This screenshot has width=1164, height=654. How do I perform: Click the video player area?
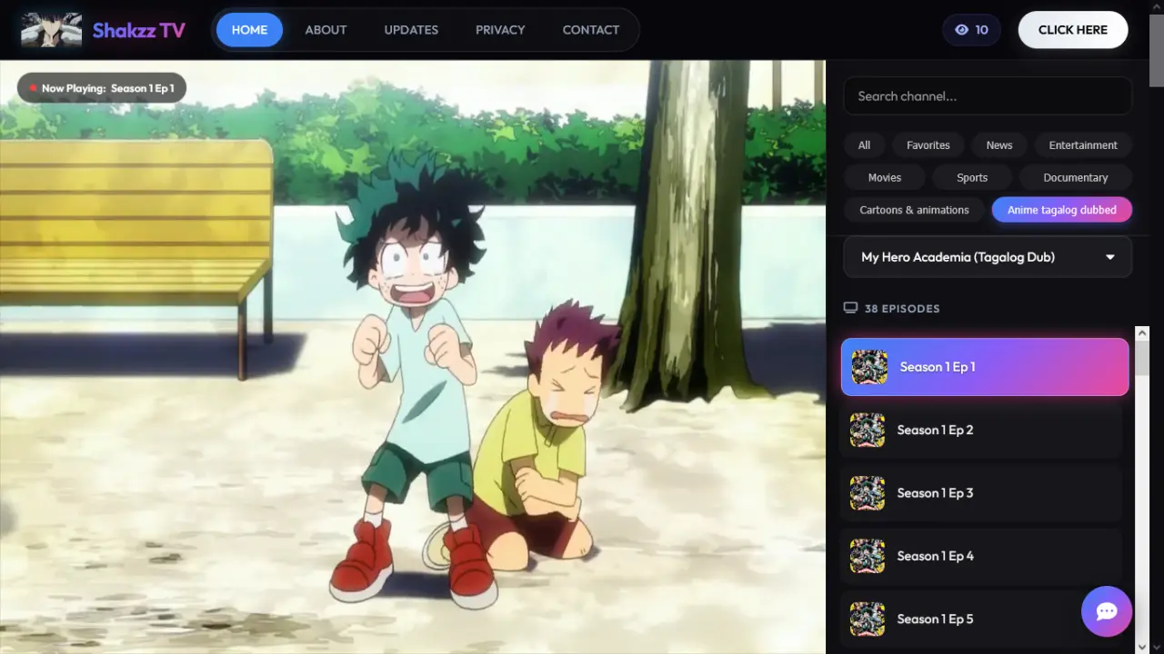pos(413,357)
